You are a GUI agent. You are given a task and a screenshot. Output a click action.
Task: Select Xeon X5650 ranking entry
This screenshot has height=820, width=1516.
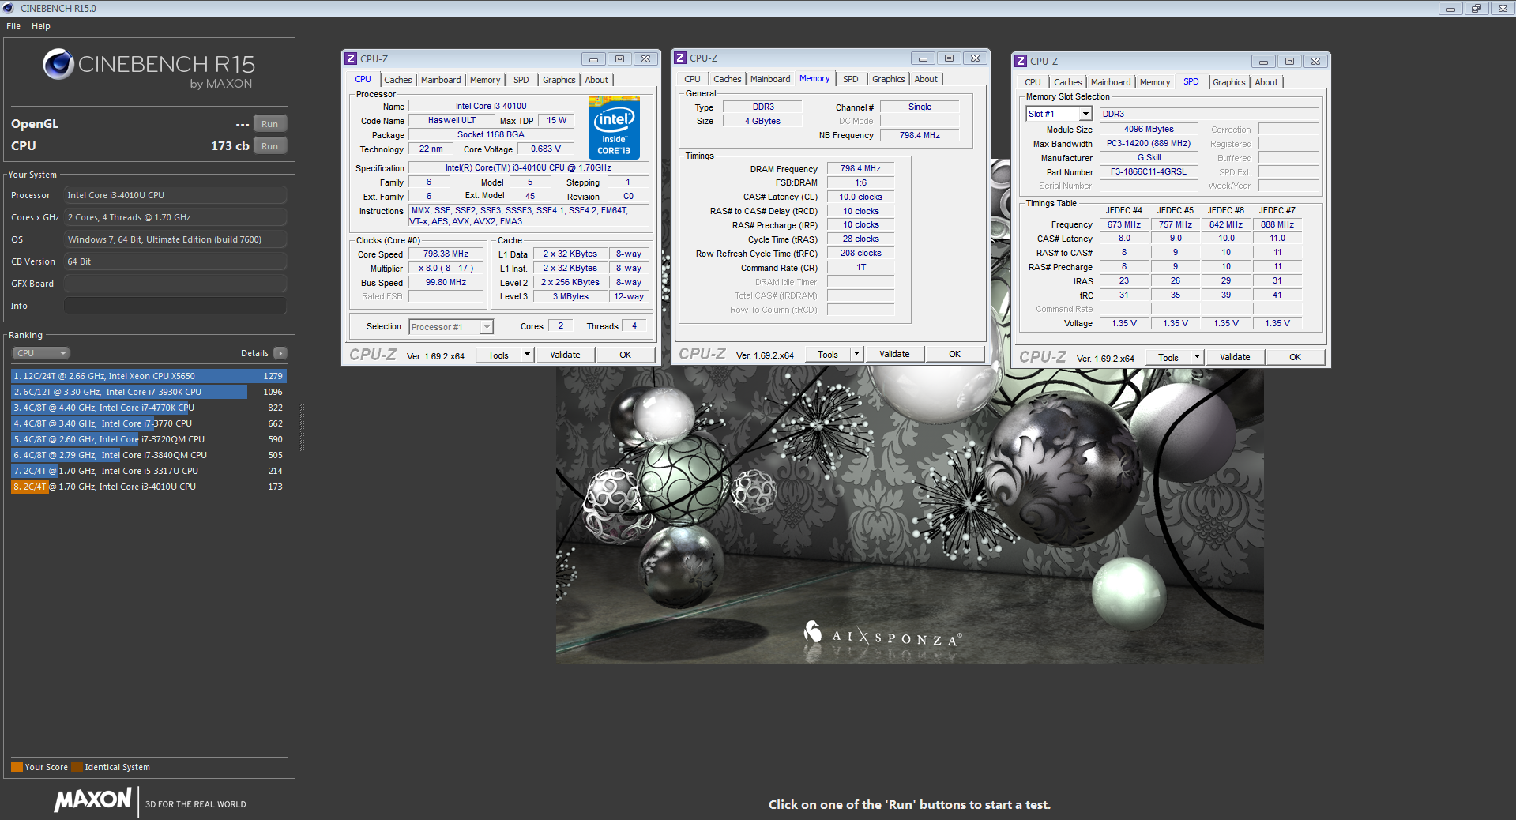tap(149, 376)
